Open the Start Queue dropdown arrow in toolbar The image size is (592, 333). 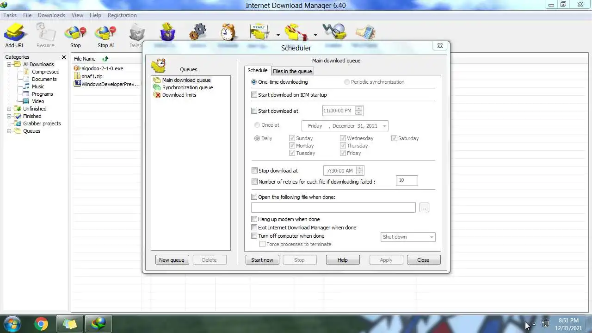click(x=278, y=35)
